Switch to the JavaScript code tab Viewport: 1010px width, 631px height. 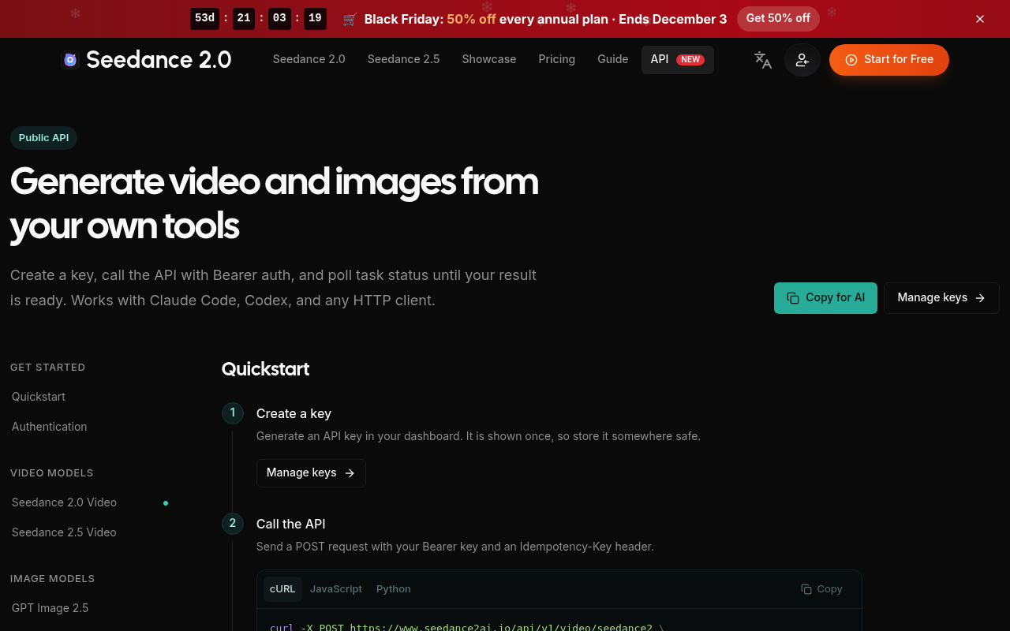pos(336,589)
